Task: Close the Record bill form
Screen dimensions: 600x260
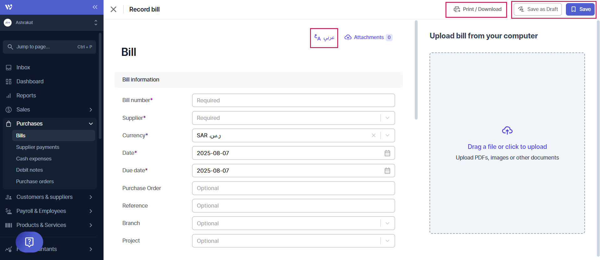Action: tap(114, 9)
